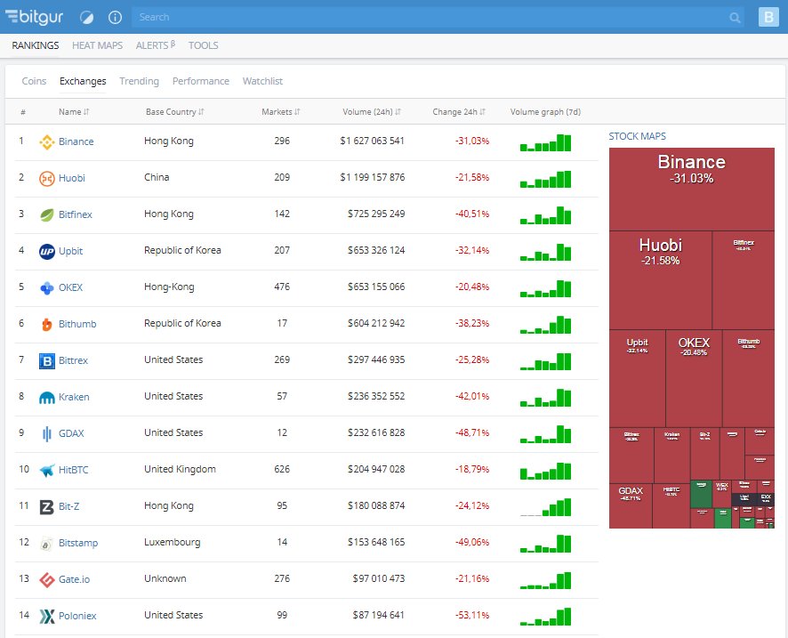This screenshot has width=788, height=638.
Task: Open the user profile avatar labeled B
Action: [768, 16]
